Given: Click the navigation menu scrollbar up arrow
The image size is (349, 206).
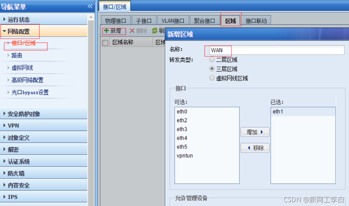Looking at the screenshot, I should (x=91, y=17).
